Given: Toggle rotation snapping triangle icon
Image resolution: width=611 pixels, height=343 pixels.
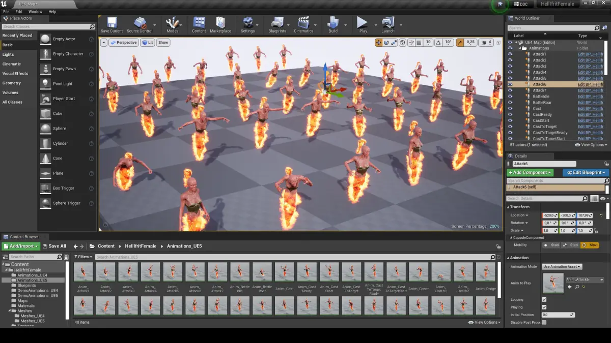Looking at the screenshot, I should [438, 43].
